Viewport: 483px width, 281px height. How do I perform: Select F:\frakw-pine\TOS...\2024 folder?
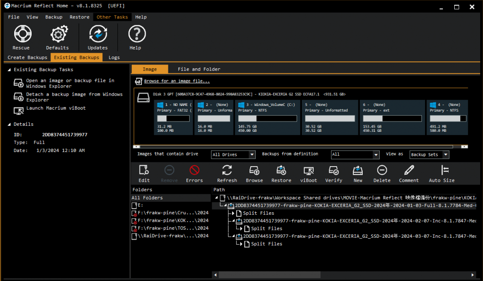tap(171, 228)
